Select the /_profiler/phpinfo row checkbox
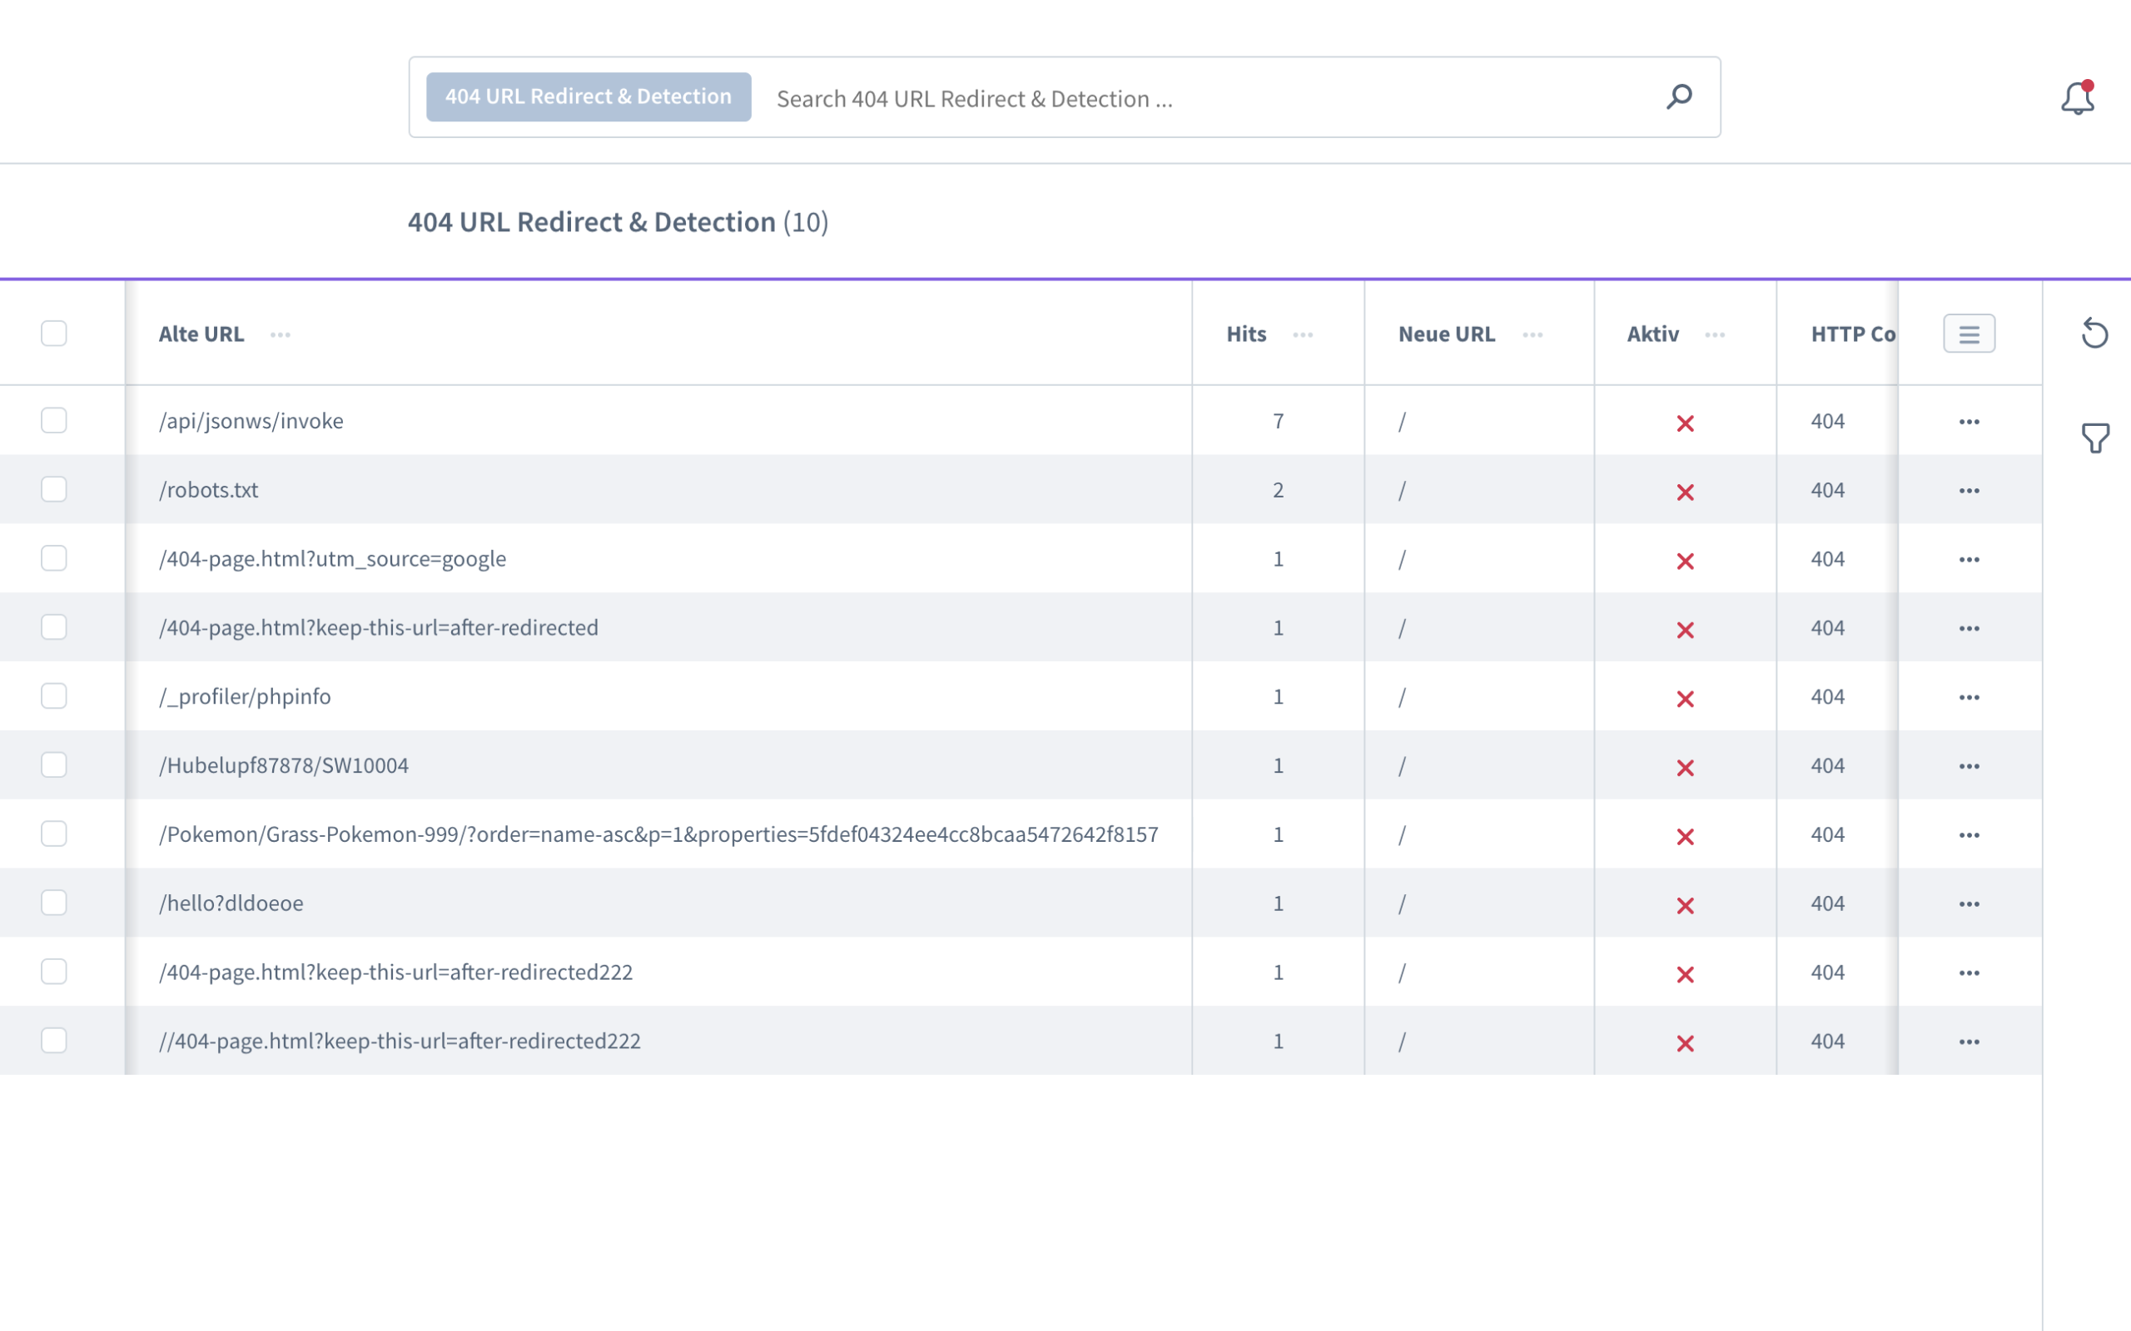This screenshot has width=2131, height=1331. pos(54,696)
